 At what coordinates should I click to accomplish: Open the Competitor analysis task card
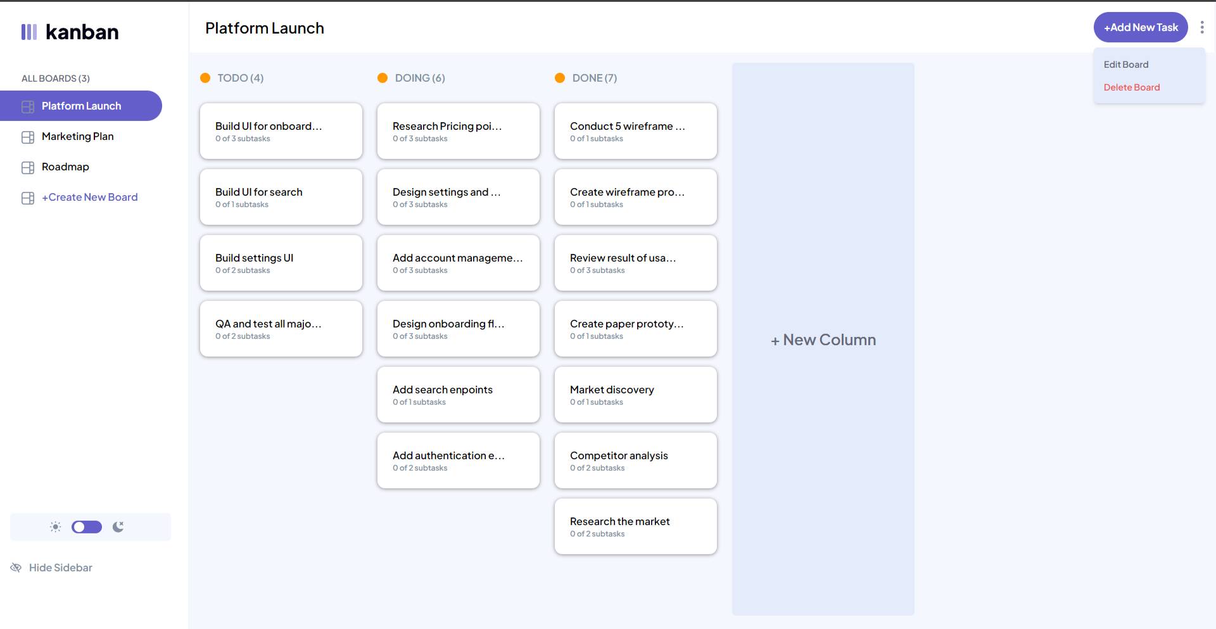[636, 461]
